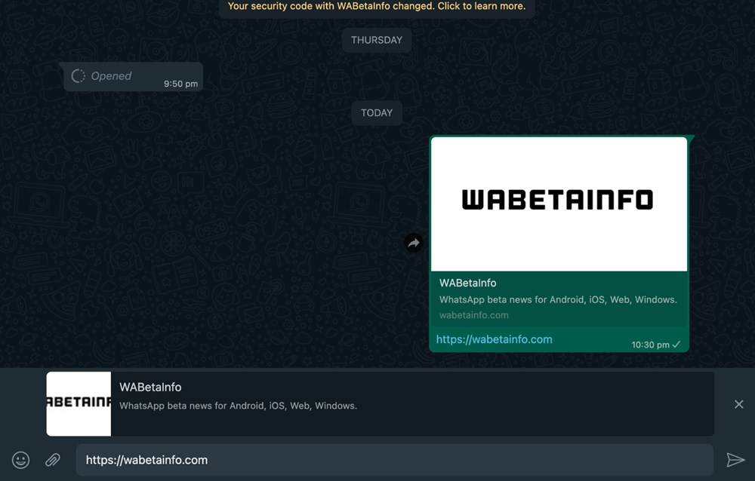The image size is (755, 481).
Task: Click the WABetaInfo logo thumbnail in the preview bar
Action: (x=79, y=403)
